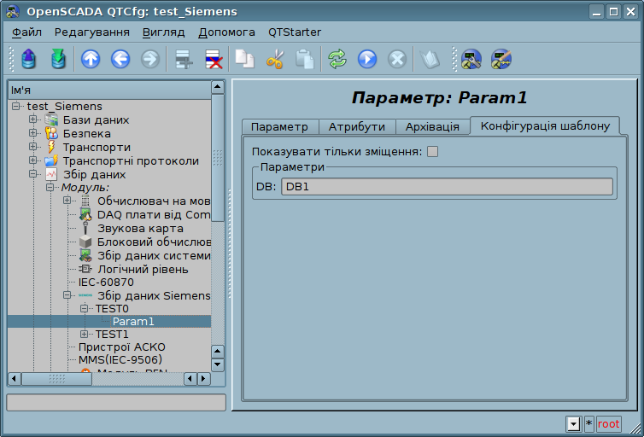
Task: Click the save to database toolbar icon
Action: (x=58, y=59)
